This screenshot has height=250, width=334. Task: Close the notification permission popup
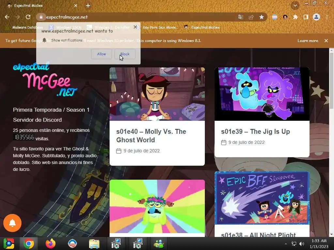tap(135, 27)
